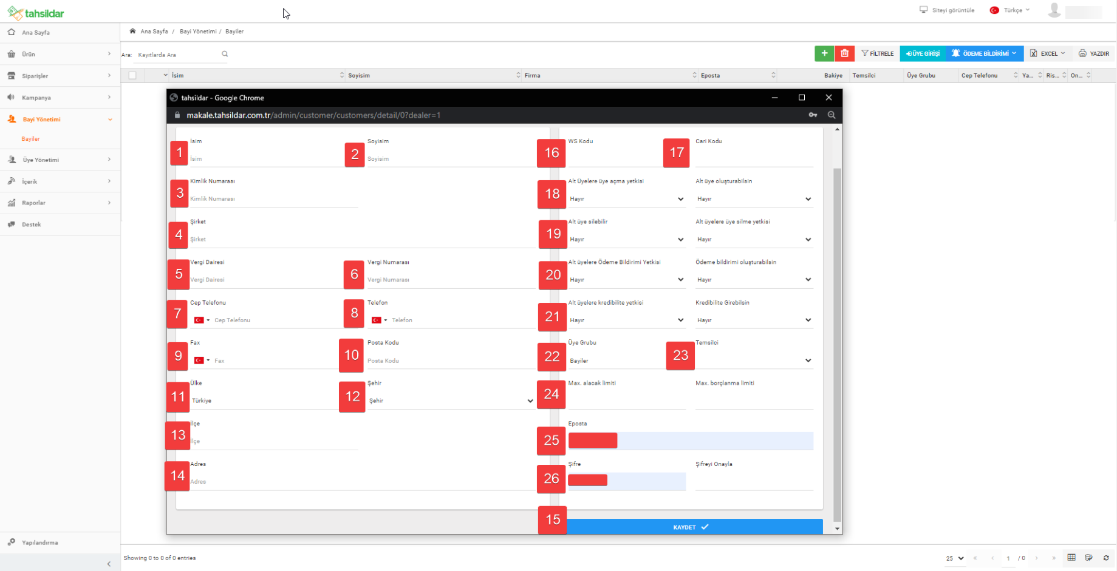
Task: Expand the Ürün sidebar menu
Action: [x=60, y=54]
